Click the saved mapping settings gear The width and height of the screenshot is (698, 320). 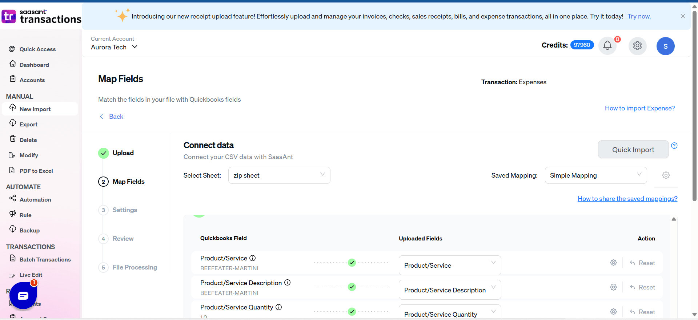(x=666, y=175)
